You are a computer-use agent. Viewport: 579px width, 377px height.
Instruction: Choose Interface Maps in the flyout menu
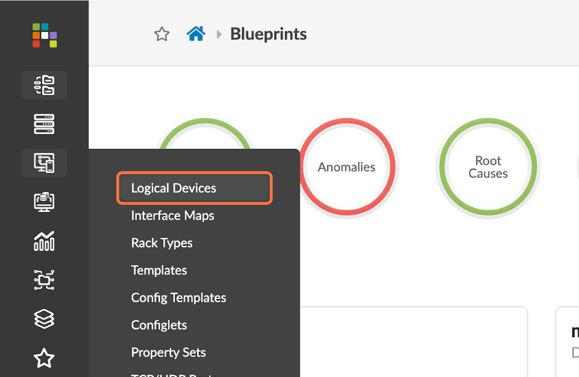(173, 216)
